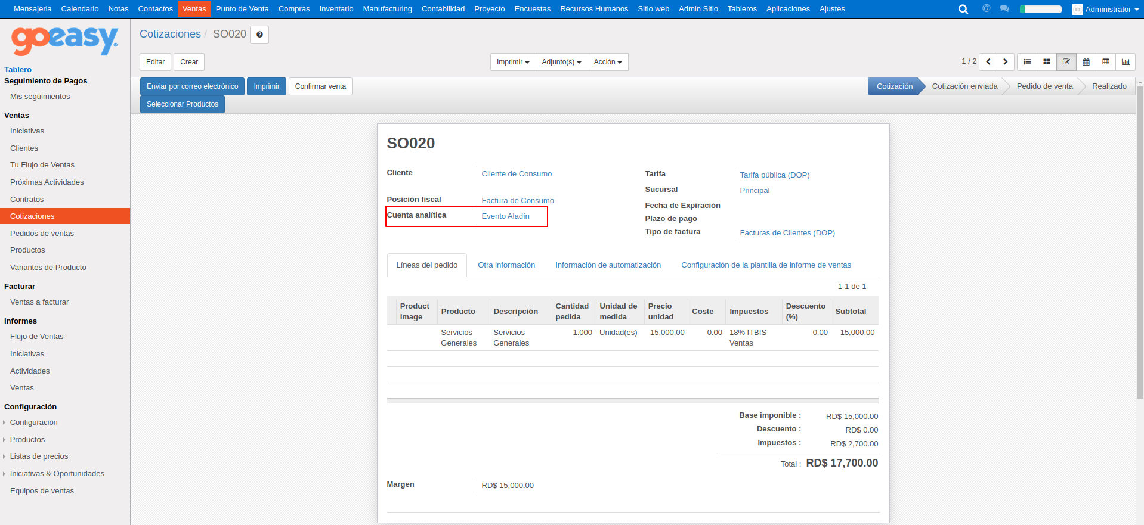1144x525 pixels.
Task: Open Cotizaciones breadcrumb link
Action: point(170,34)
